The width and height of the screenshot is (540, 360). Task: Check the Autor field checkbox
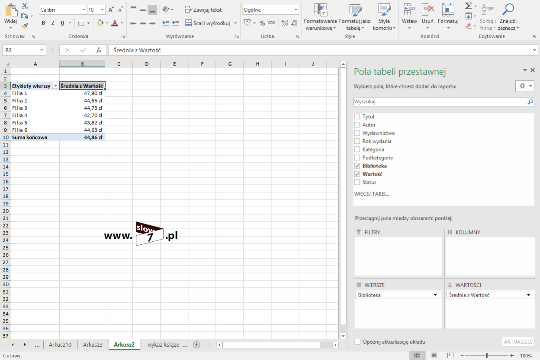(357, 125)
